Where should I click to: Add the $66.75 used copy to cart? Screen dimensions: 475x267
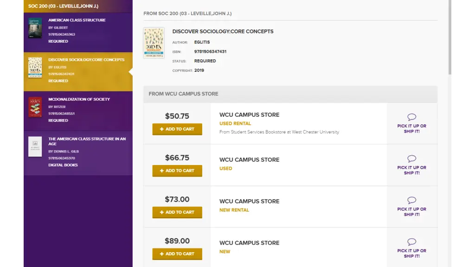[x=177, y=171]
